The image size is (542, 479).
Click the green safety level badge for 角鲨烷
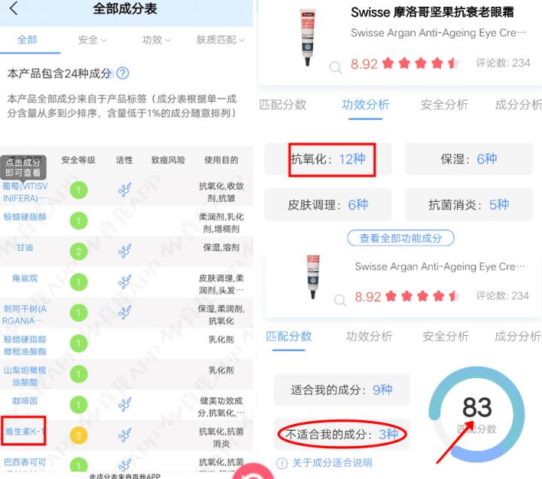point(78,282)
